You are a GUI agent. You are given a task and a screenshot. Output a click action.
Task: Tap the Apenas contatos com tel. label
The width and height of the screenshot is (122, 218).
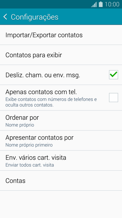point(41,92)
